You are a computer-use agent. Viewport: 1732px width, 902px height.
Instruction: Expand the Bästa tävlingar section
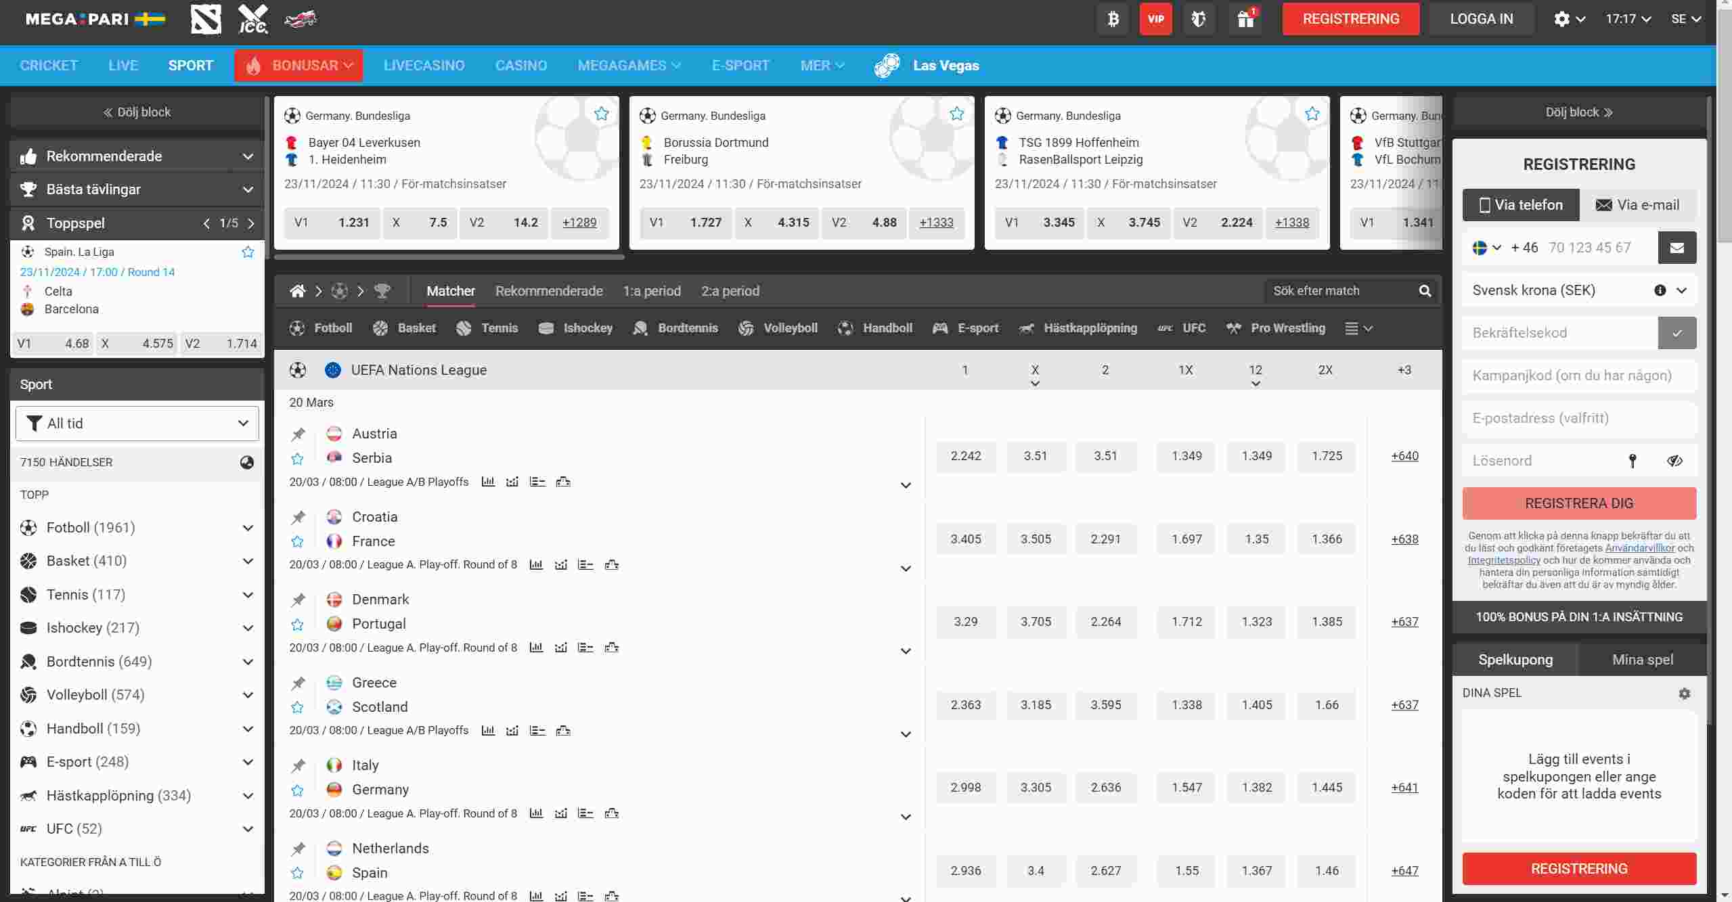pos(137,189)
